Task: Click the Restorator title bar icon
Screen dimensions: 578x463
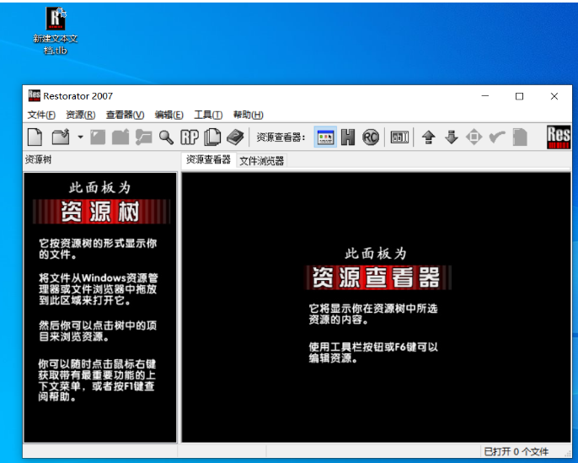Action: 35,96
